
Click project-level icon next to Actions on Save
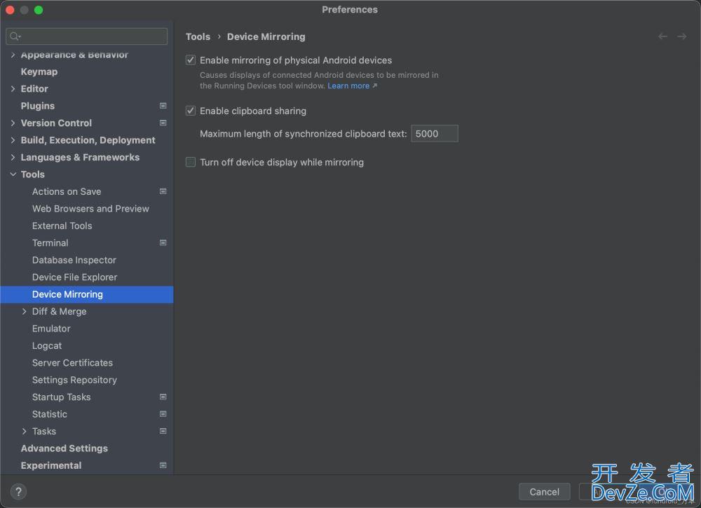coord(163,191)
